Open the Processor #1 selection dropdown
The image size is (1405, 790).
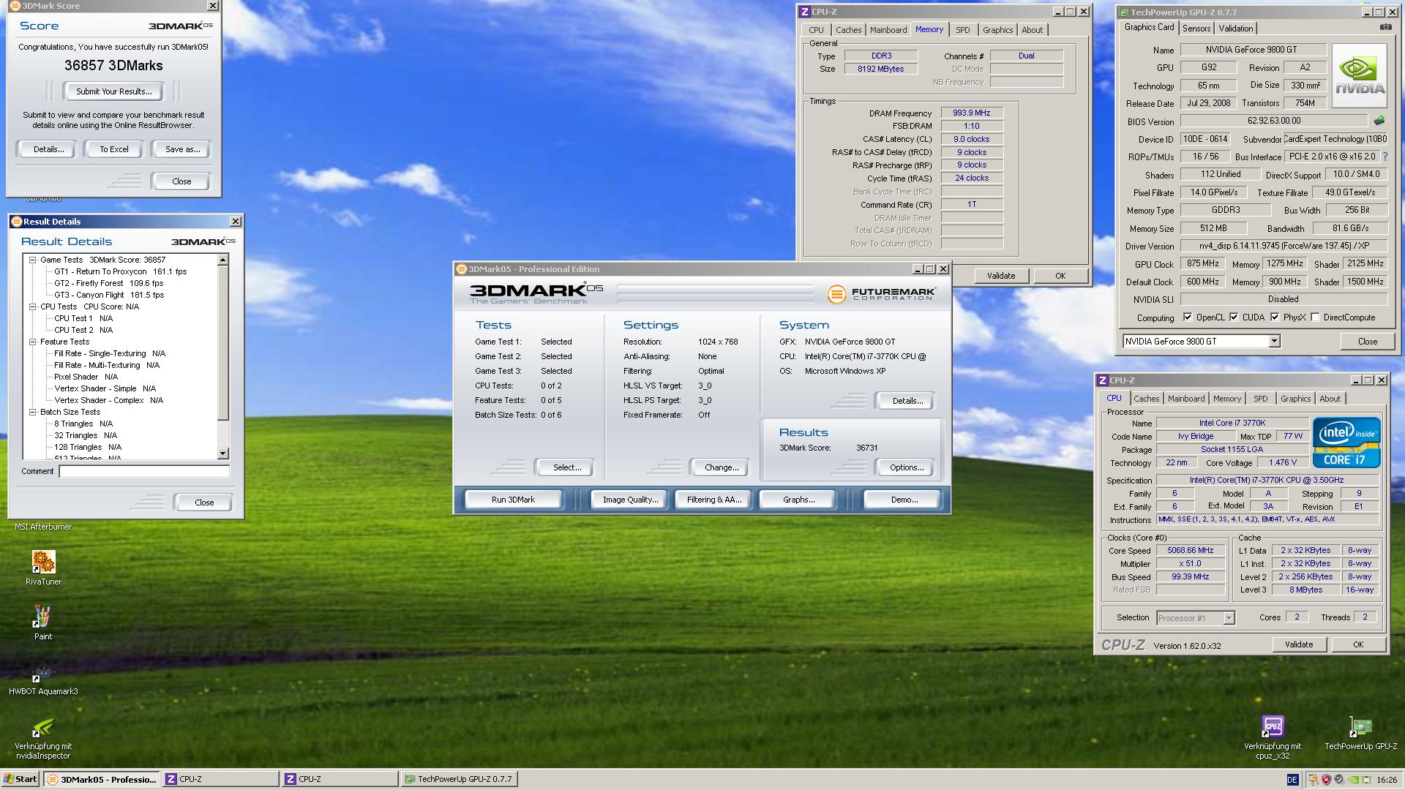click(1229, 618)
